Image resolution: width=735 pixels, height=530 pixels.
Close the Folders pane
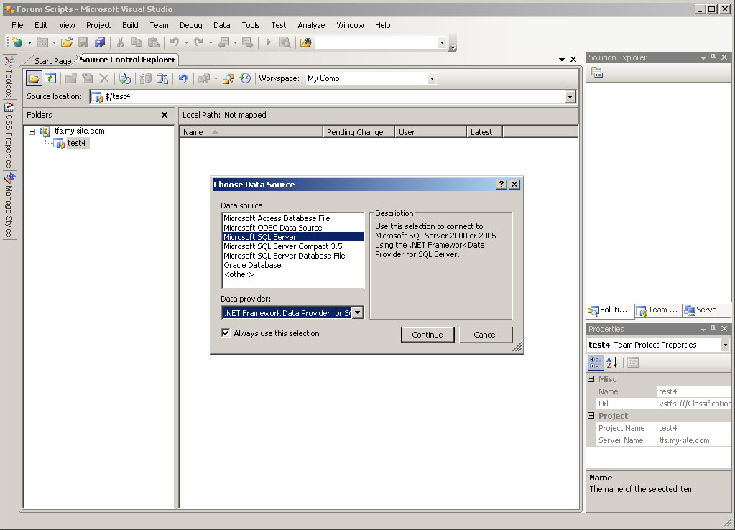pyautogui.click(x=165, y=116)
